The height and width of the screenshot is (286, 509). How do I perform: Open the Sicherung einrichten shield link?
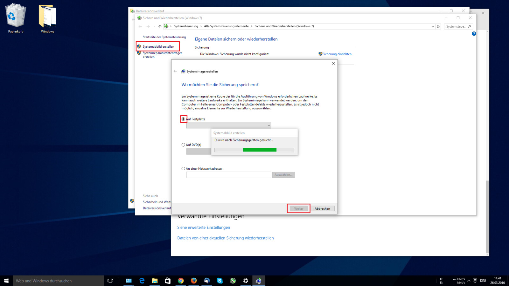(x=337, y=54)
